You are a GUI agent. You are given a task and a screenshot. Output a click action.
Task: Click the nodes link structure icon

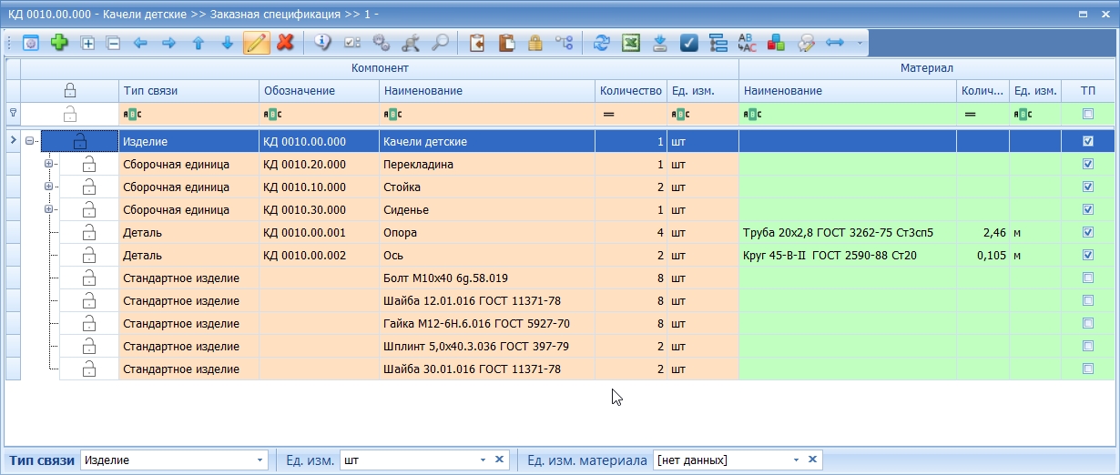564,43
